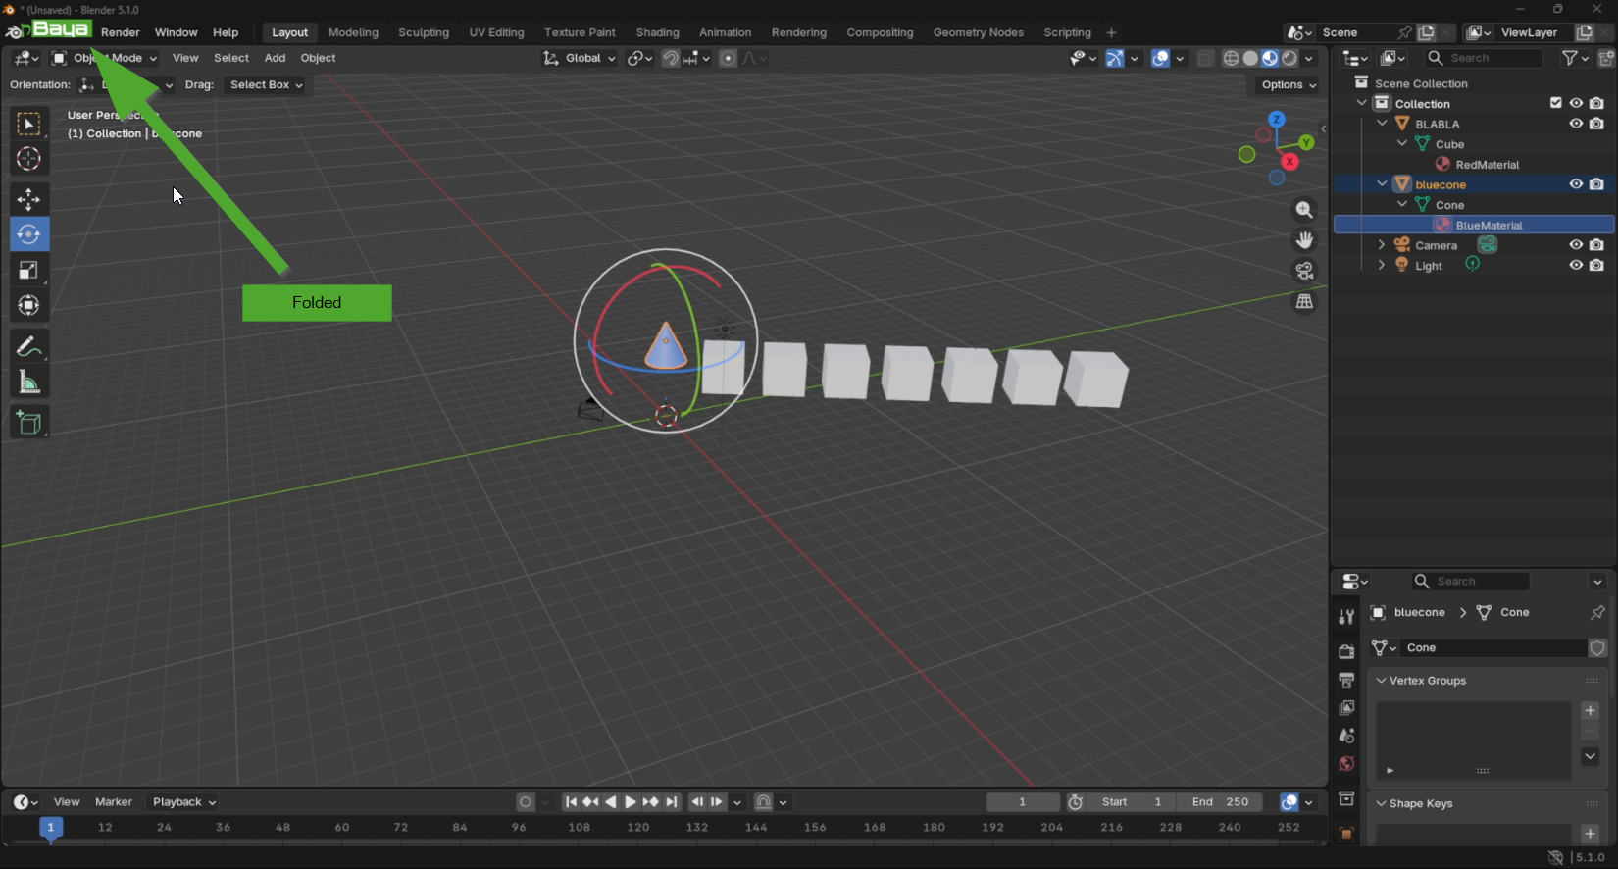
Task: Open the Drag Select Box dropdown
Action: pos(265,85)
